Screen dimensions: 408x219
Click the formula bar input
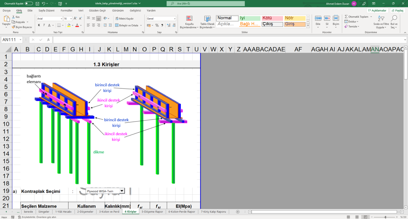point(228,40)
